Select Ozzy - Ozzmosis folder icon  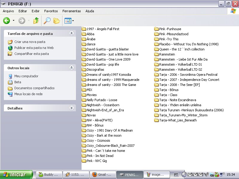point(84,141)
